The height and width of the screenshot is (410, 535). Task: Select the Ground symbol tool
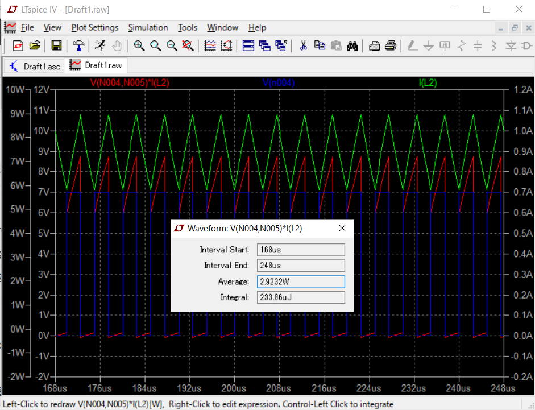point(429,45)
